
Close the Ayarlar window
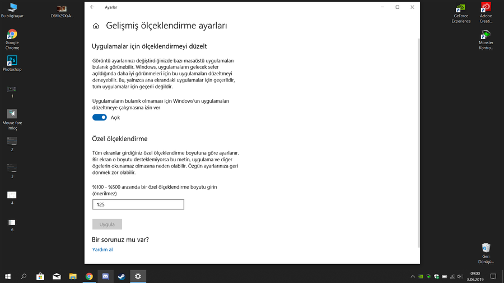click(412, 7)
